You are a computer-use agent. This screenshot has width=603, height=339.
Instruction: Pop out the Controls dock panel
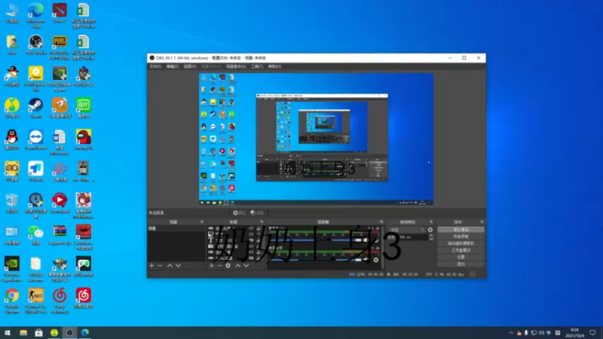coord(482,221)
